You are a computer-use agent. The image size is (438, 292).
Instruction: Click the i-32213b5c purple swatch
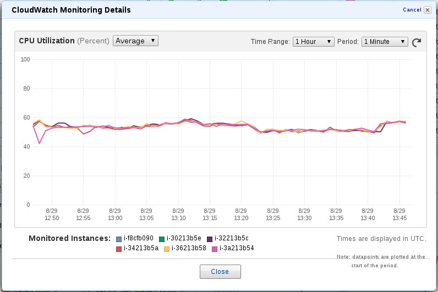[210, 239]
